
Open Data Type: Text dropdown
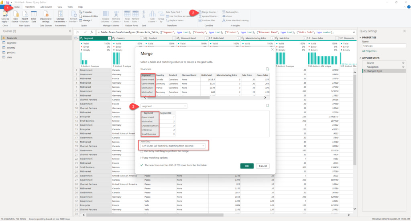[174, 12]
